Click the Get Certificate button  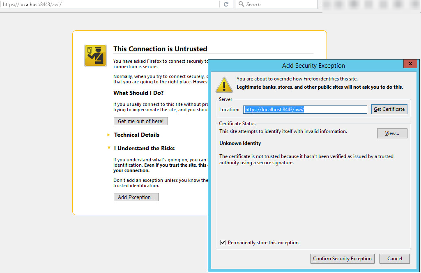(x=389, y=109)
